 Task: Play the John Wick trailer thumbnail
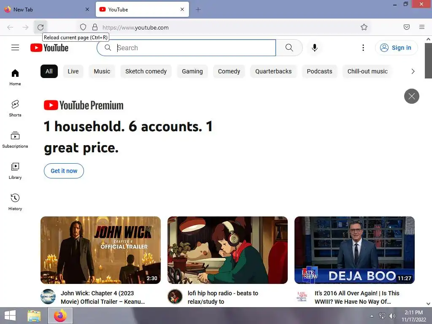coord(100,250)
